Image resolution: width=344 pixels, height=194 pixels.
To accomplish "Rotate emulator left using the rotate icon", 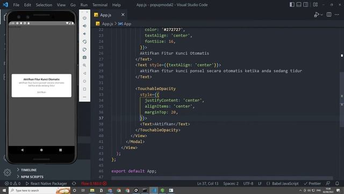I will pyautogui.click(x=84, y=41).
